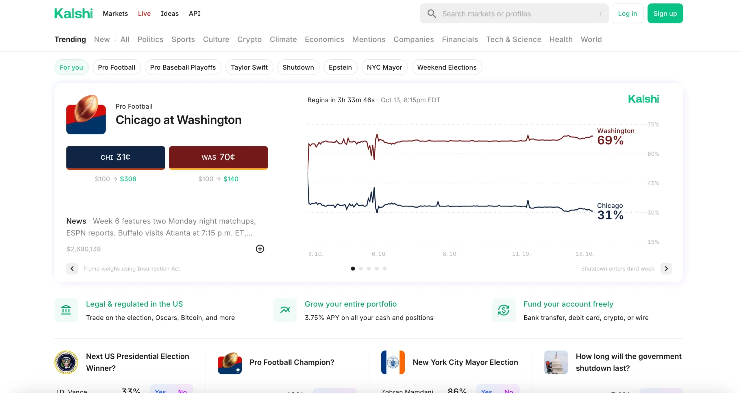Open the Live menu item
Image resolution: width=740 pixels, height=393 pixels.
tap(144, 14)
